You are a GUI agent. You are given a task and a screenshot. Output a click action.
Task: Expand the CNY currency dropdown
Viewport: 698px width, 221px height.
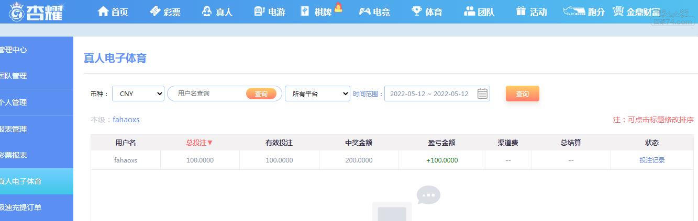tap(138, 94)
